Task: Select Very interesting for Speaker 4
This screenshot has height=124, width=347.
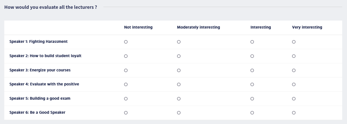Action: [294, 84]
